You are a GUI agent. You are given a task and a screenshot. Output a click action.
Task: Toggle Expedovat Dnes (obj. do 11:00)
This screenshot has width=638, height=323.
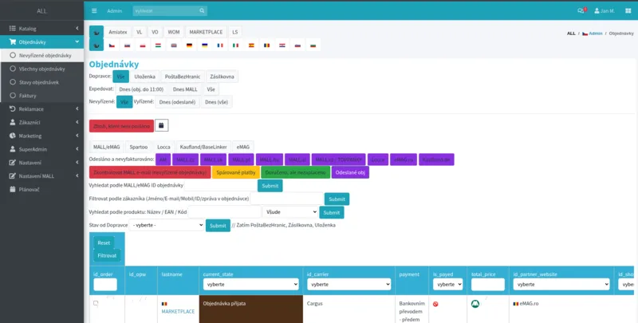click(141, 89)
